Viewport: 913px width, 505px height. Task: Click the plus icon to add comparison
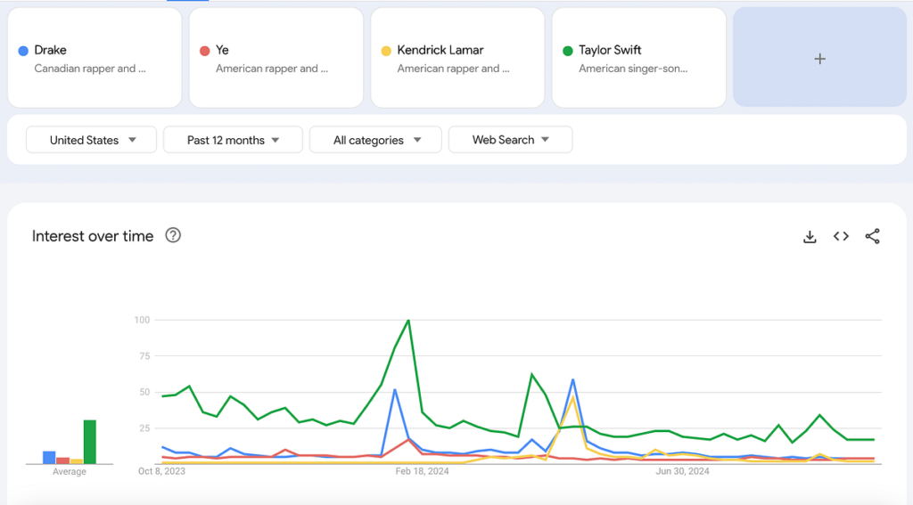pyautogui.click(x=819, y=59)
